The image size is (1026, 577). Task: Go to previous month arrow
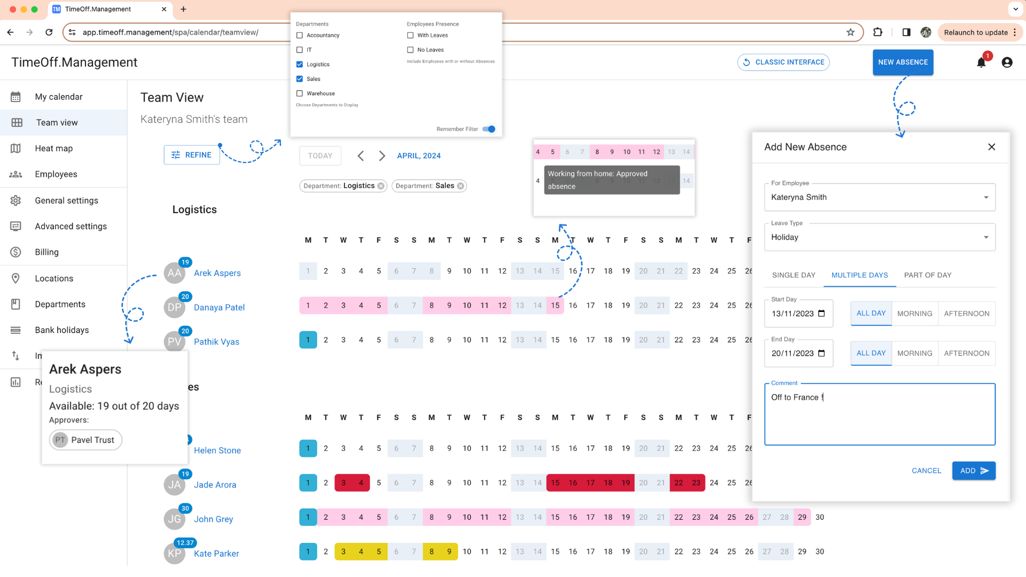(361, 155)
